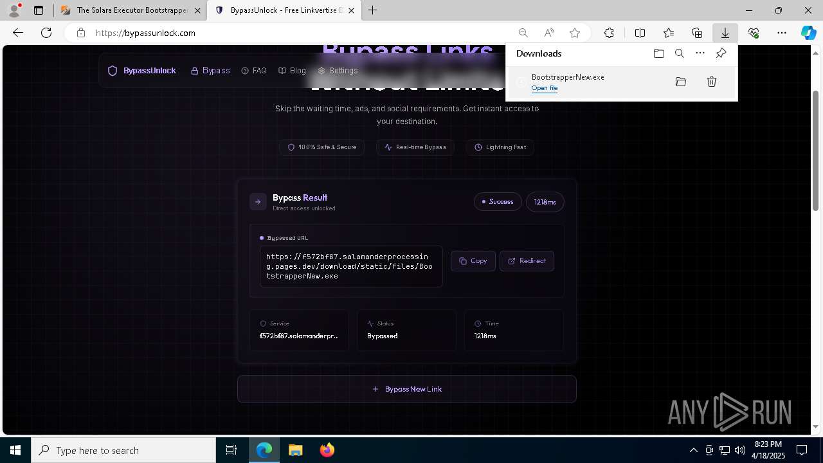Click Open file link for BootstrapperNew.exe
The image size is (823, 463).
pyautogui.click(x=544, y=88)
